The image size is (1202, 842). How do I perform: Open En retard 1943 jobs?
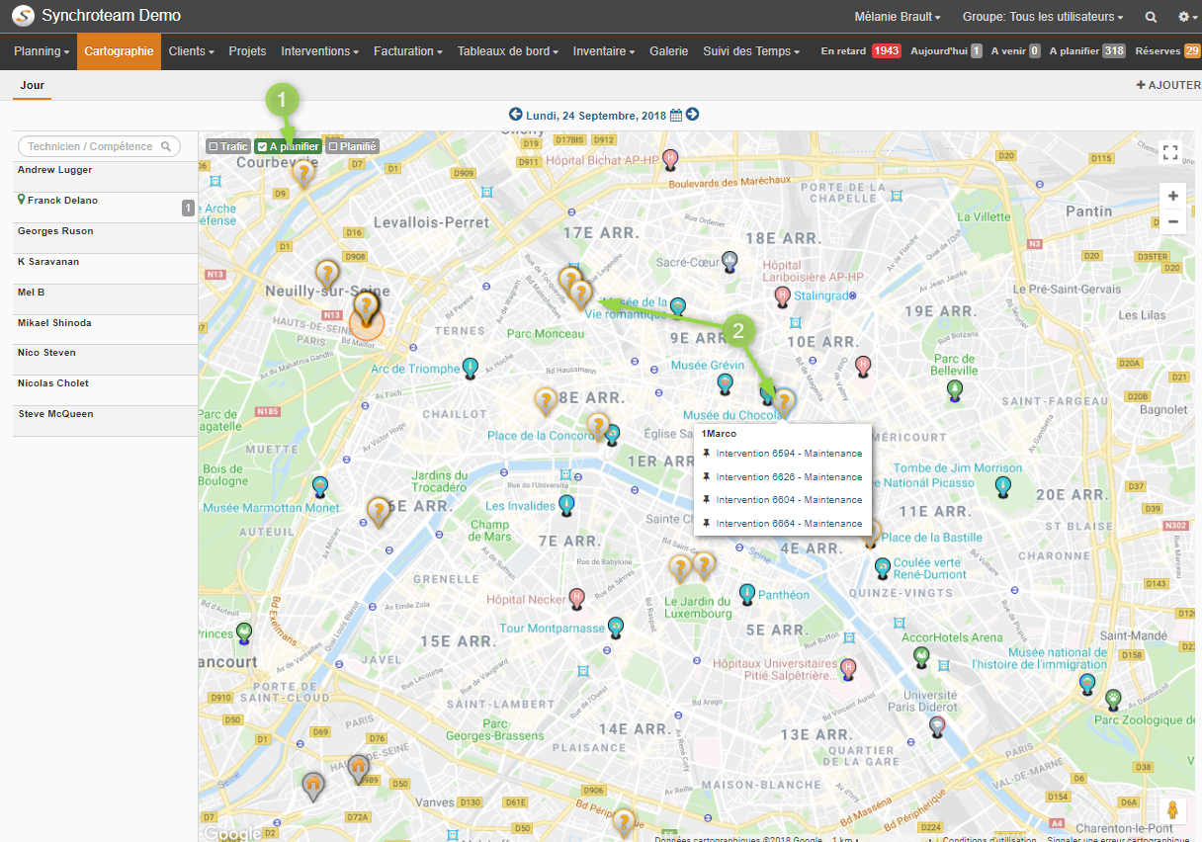click(x=861, y=51)
